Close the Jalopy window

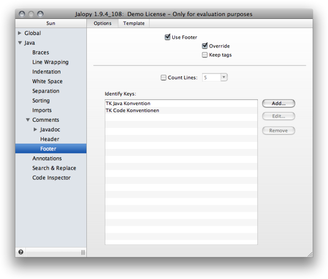pyautogui.click(x=22, y=14)
